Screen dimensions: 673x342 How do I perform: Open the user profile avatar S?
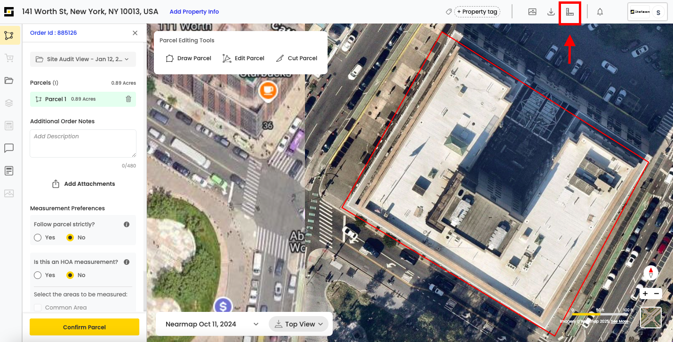point(658,12)
